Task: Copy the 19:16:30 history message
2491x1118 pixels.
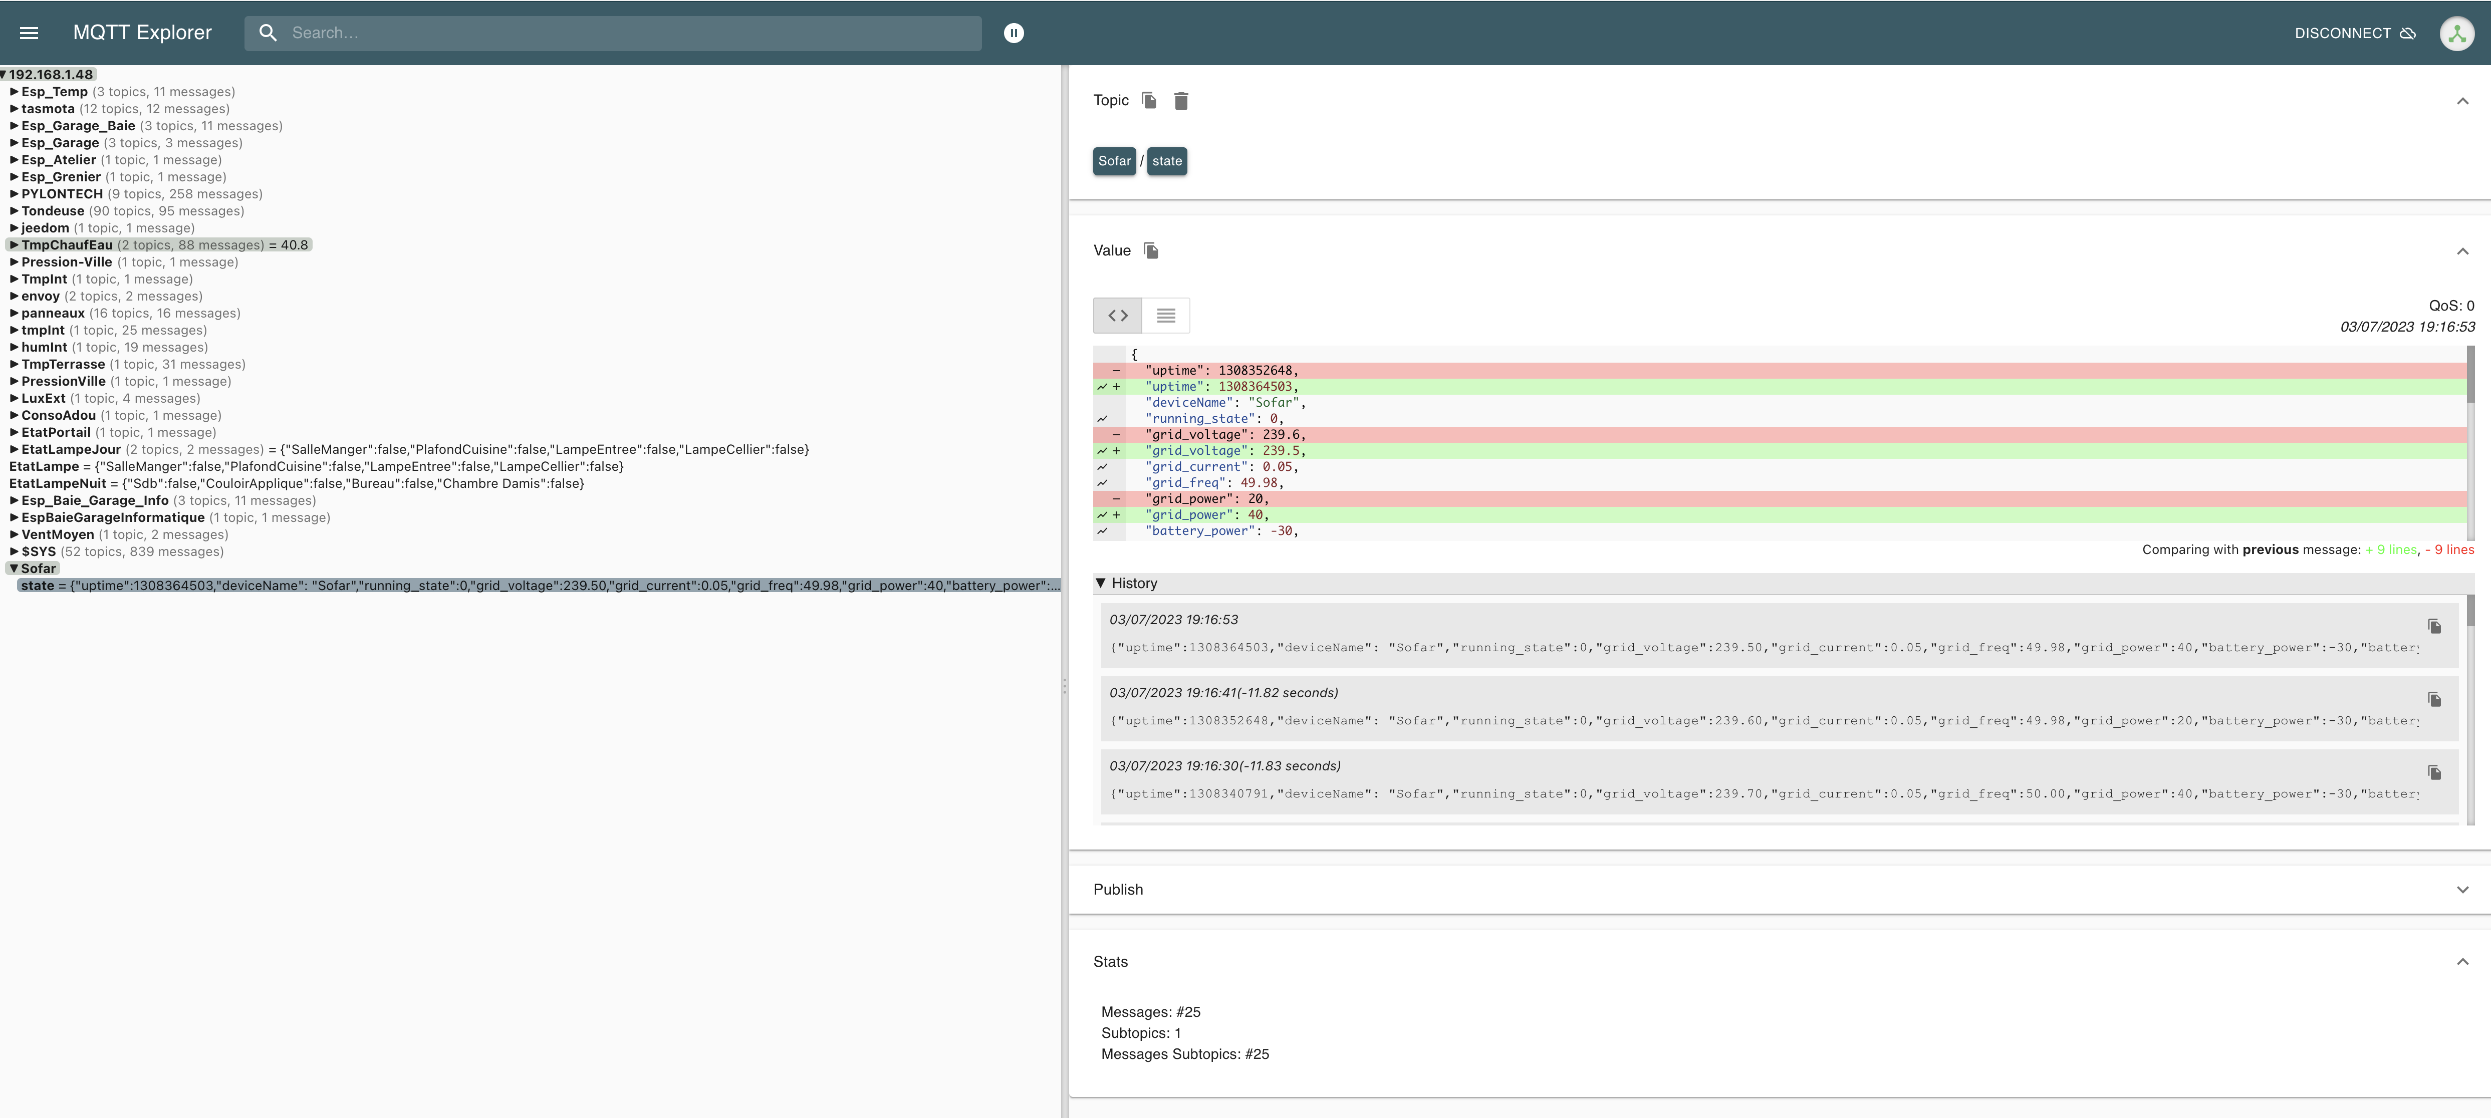Action: (2435, 773)
